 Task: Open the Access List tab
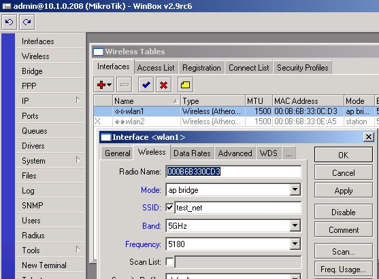pyautogui.click(x=156, y=68)
